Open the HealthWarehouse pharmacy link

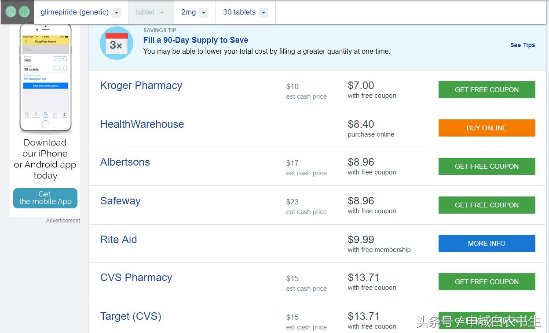pos(142,124)
